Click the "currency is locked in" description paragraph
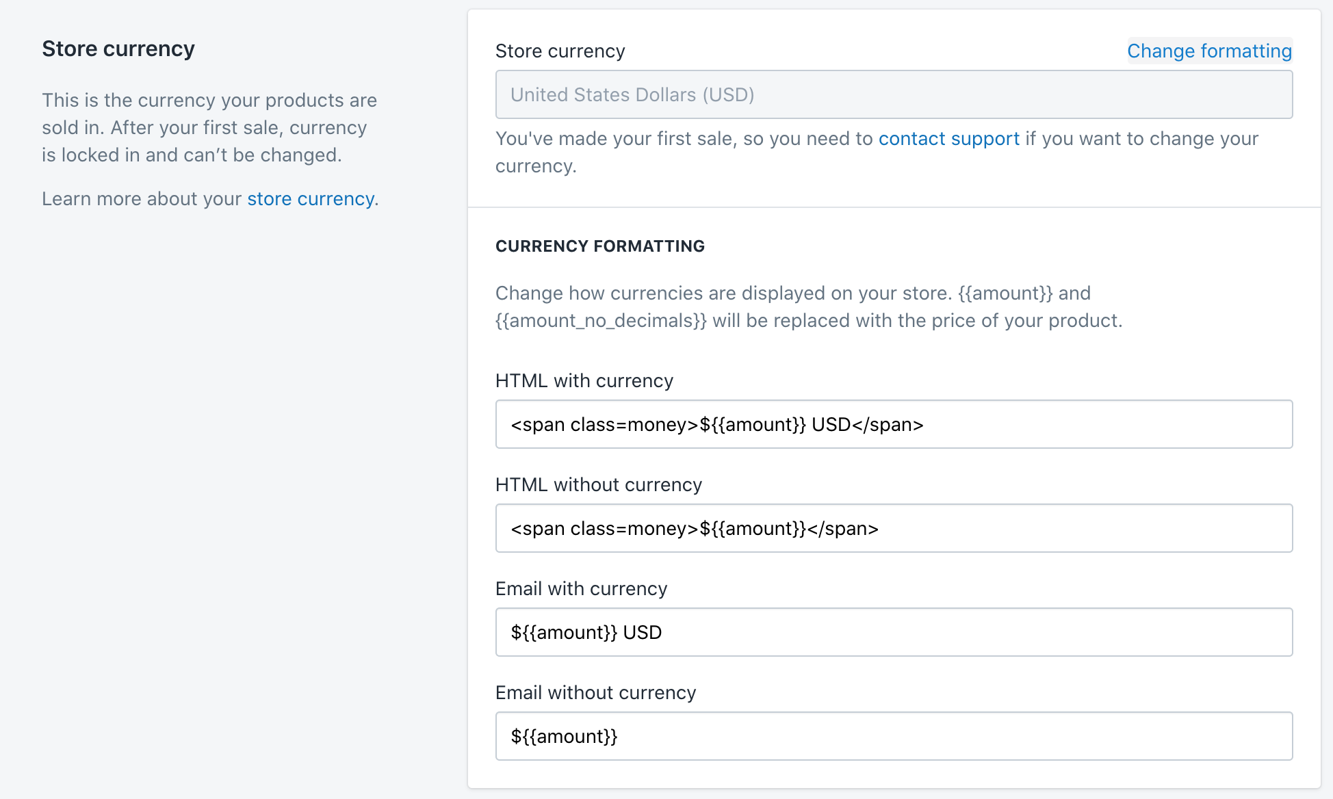 [209, 128]
